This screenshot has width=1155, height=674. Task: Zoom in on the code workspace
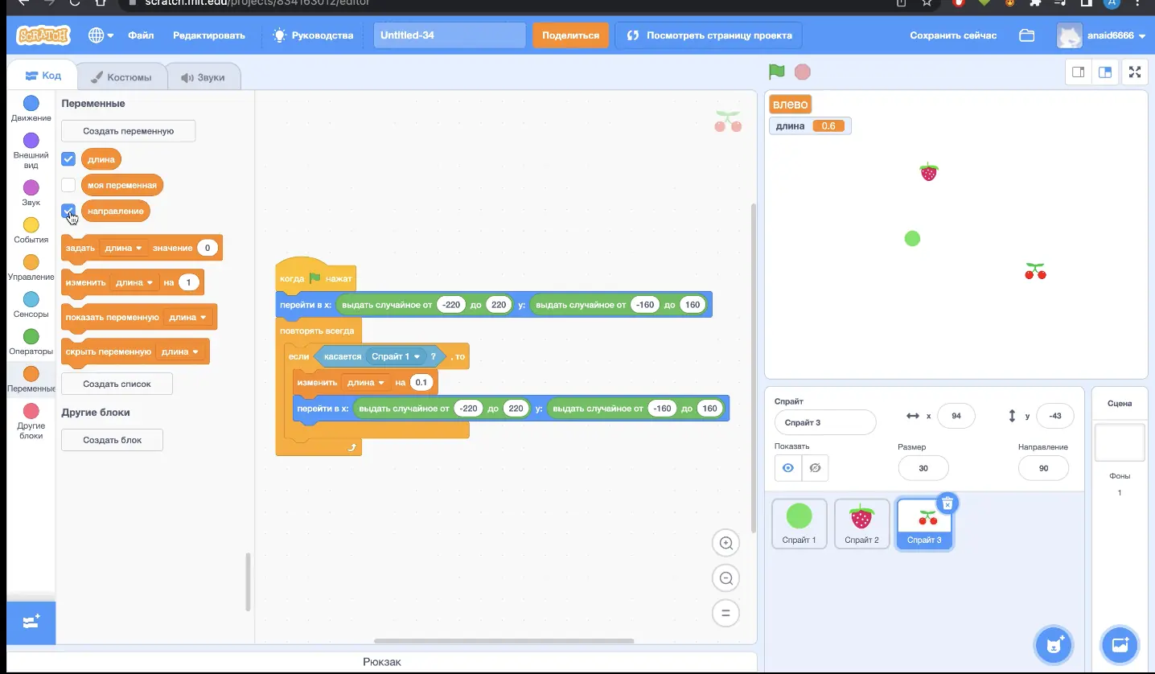point(725,543)
